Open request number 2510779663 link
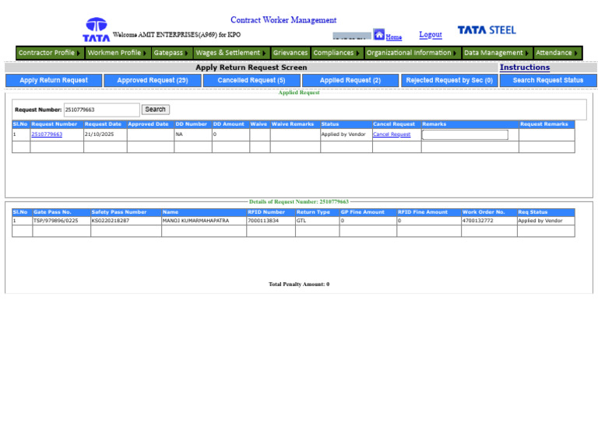The height and width of the screenshot is (422, 598). [x=47, y=134]
